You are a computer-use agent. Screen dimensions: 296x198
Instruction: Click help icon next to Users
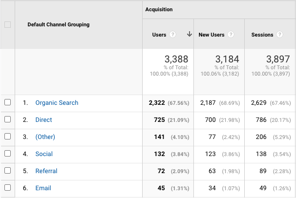coord(172,35)
